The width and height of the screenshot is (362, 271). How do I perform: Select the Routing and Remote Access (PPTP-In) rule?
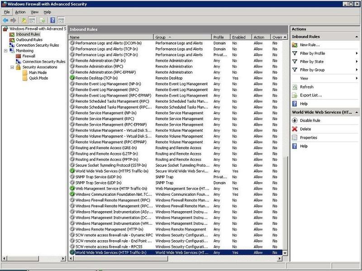pyautogui.click(x=176, y=160)
